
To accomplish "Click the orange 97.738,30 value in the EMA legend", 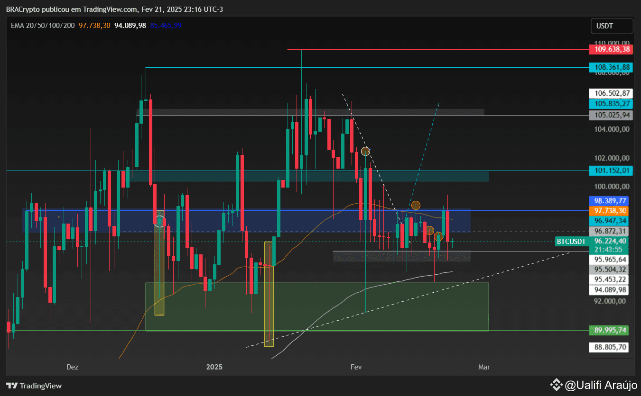I will click(x=94, y=25).
